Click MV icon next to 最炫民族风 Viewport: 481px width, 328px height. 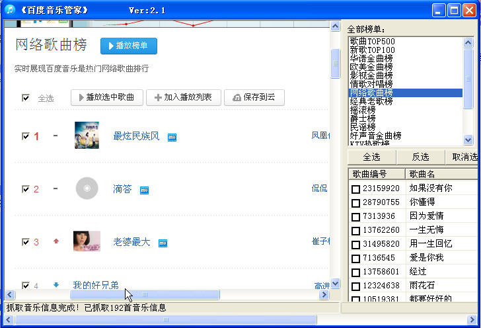click(172, 138)
